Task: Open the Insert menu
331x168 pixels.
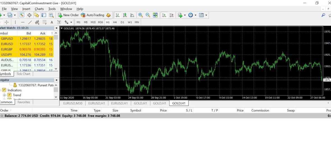Action: coord(26,9)
